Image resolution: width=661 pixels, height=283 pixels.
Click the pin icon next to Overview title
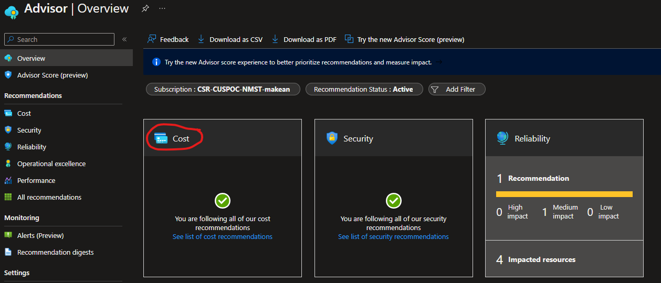pos(145,9)
